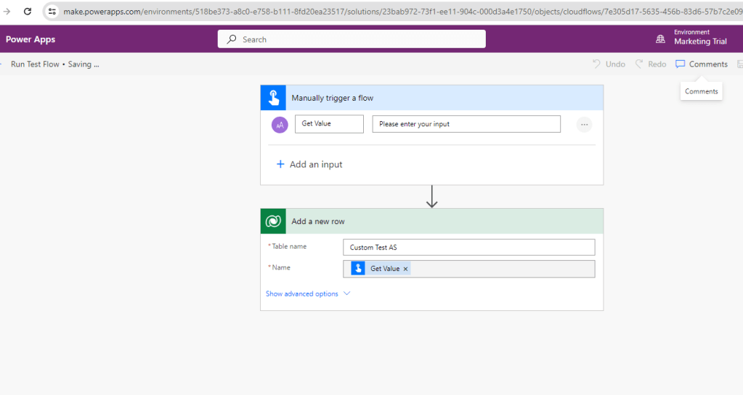
Task: Remove the Get Value token with its X
Action: click(x=405, y=269)
